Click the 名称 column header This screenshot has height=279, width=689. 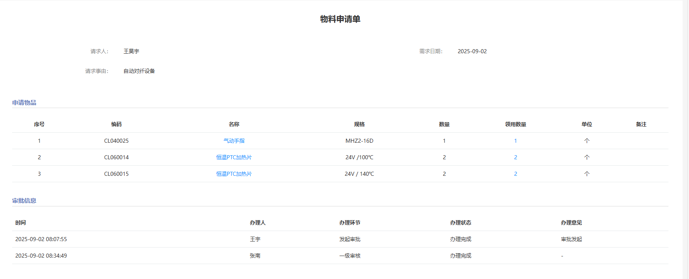click(x=234, y=124)
